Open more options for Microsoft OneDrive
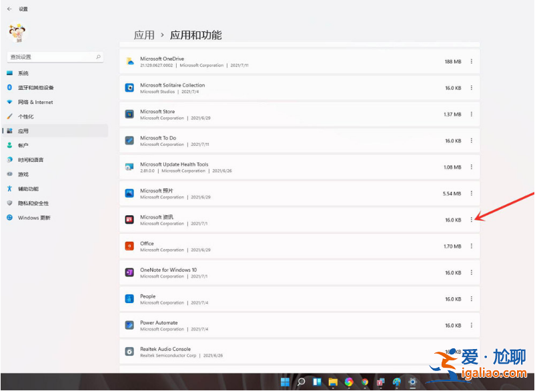Screen dimensions: 535x391 pyautogui.click(x=472, y=61)
